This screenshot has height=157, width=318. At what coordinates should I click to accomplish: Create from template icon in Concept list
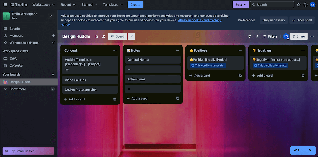click(x=115, y=99)
